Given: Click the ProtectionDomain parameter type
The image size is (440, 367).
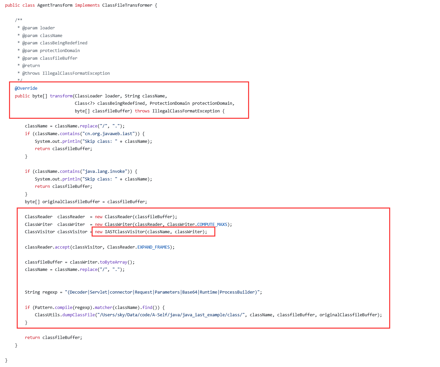Looking at the screenshot, I should tap(170, 103).
